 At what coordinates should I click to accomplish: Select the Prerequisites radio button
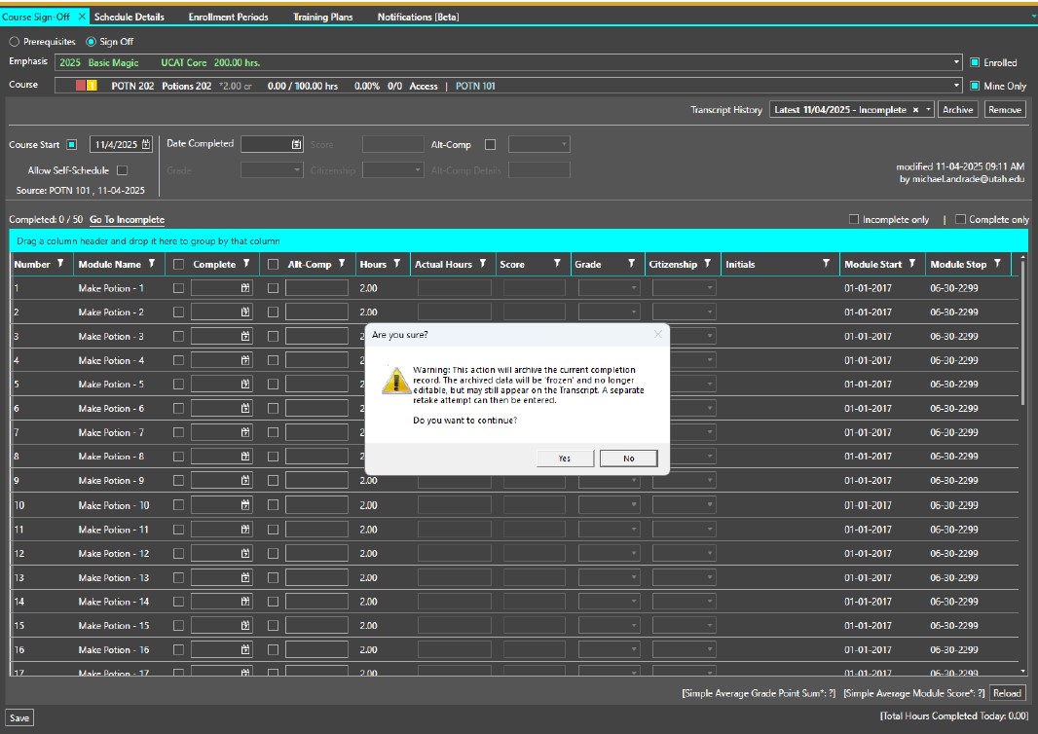pos(14,42)
